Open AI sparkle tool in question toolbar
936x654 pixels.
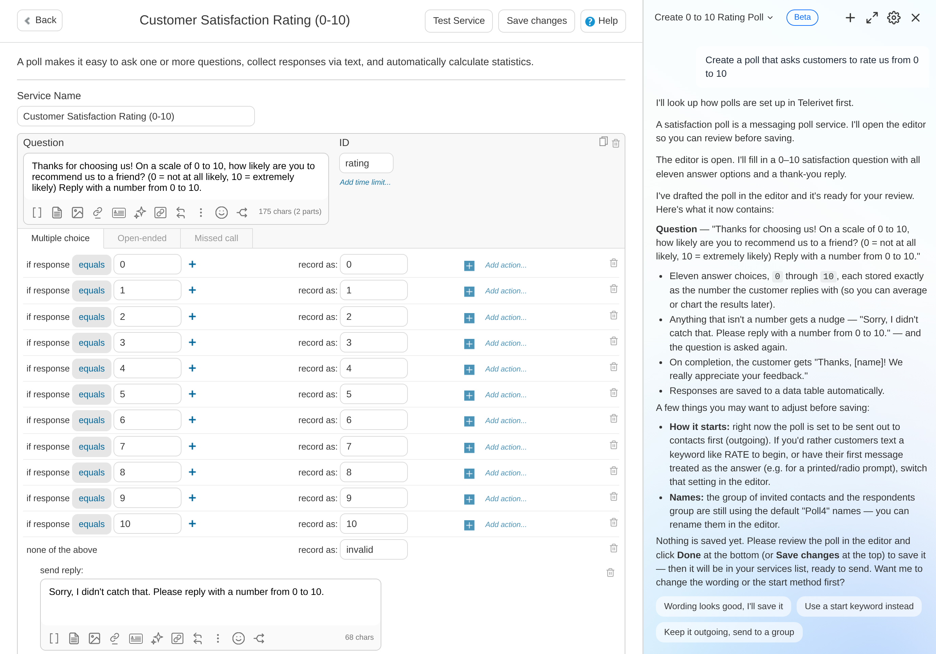pyautogui.click(x=140, y=212)
